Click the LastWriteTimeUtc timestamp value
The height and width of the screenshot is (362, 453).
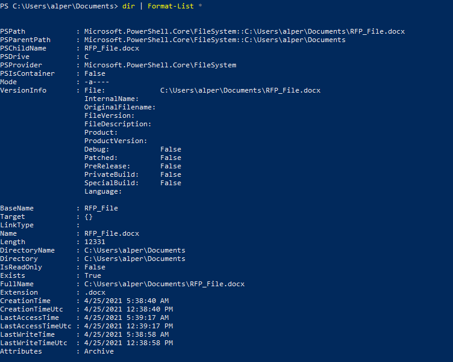(x=128, y=343)
